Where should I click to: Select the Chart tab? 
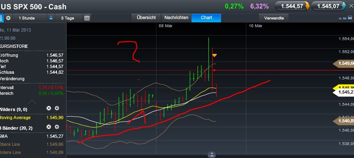(206, 18)
